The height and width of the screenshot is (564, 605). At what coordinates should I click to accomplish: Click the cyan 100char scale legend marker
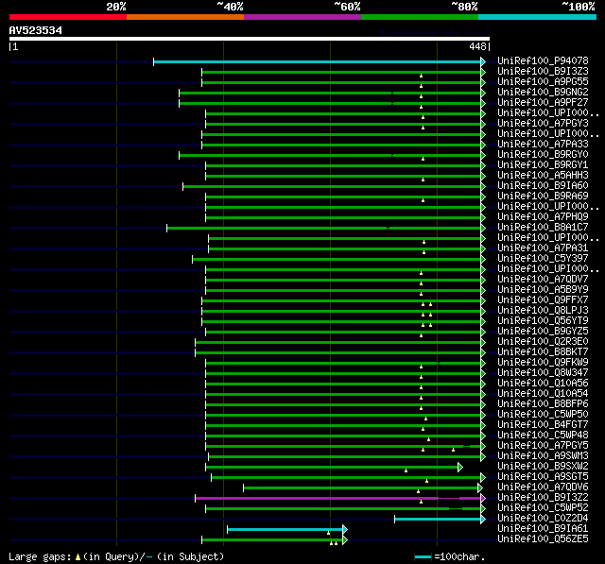click(x=423, y=556)
